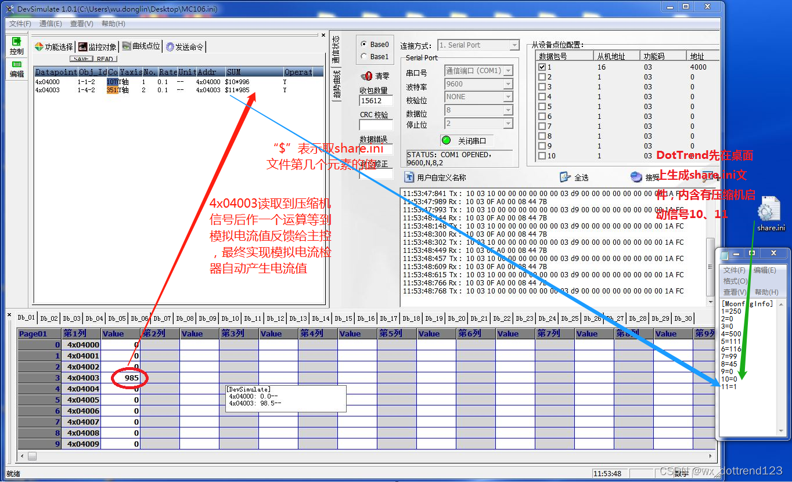Click the Datapoint column header

click(56, 72)
